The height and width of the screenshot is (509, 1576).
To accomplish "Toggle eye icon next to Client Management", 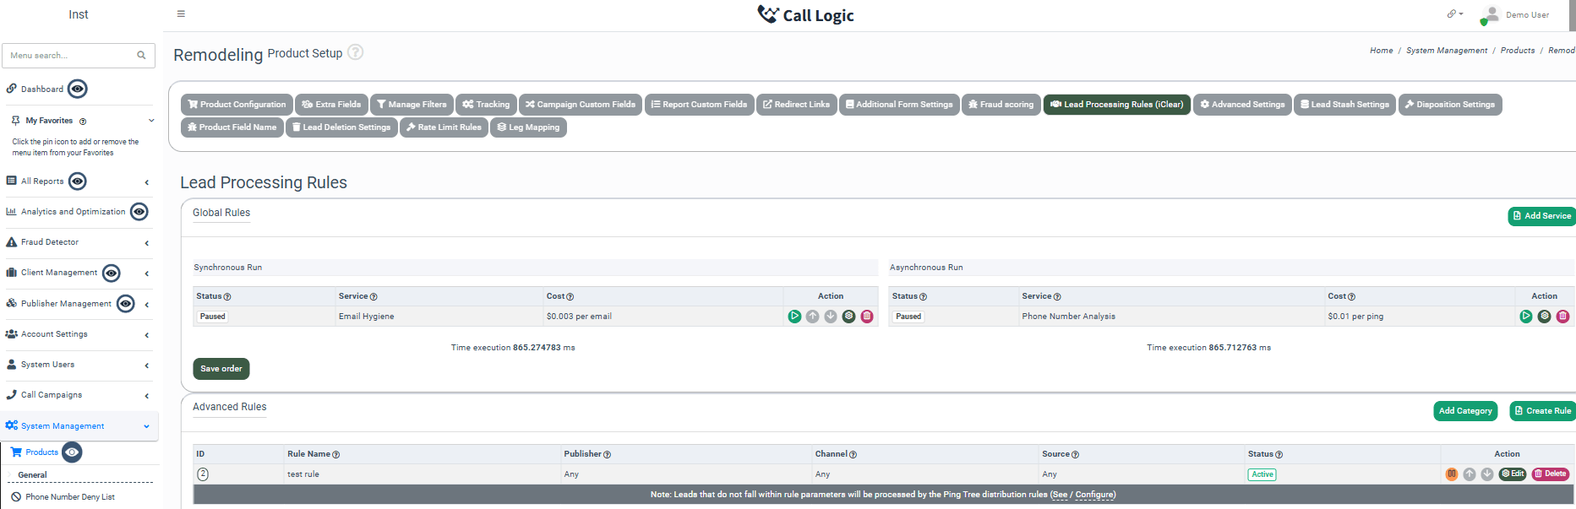I will (111, 273).
